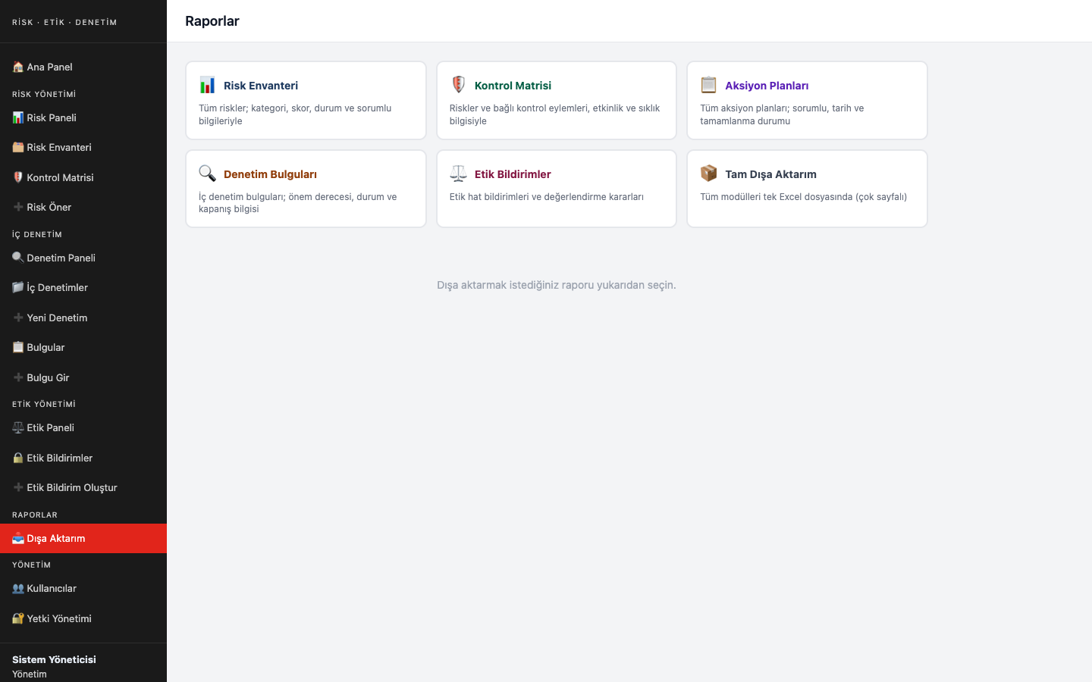The height and width of the screenshot is (682, 1092).
Task: Open the İç Denetimler sidebar item
Action: [x=57, y=287]
